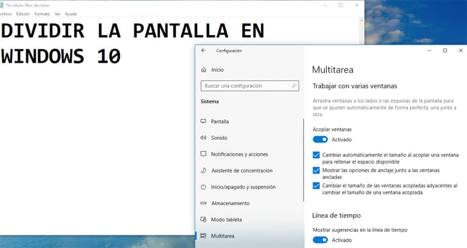Close the Configuración window
Viewport: 467px width, 248px height.
pyautogui.click(x=461, y=51)
